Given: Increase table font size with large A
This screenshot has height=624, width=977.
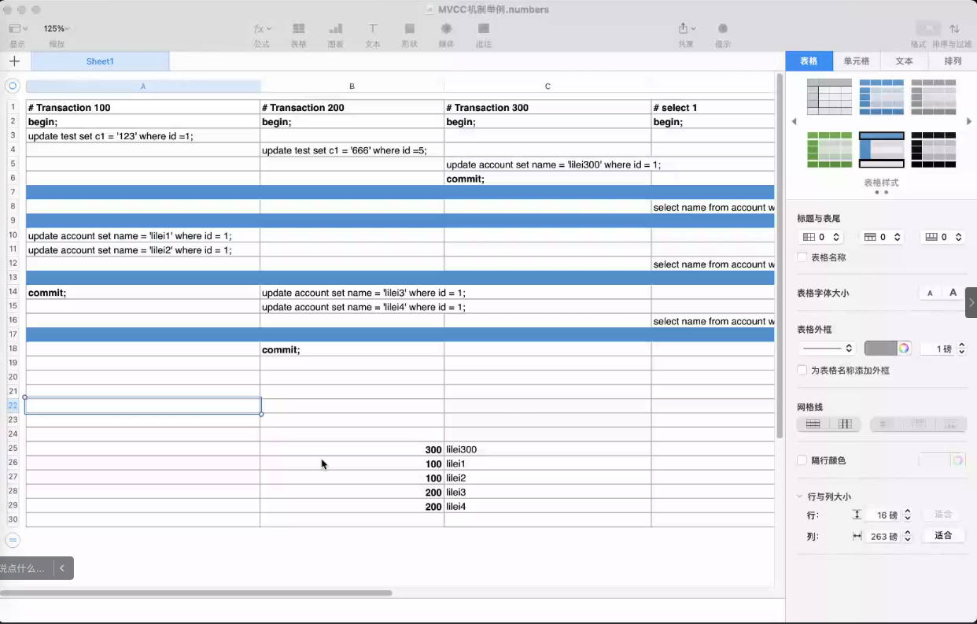Looking at the screenshot, I should tap(953, 293).
